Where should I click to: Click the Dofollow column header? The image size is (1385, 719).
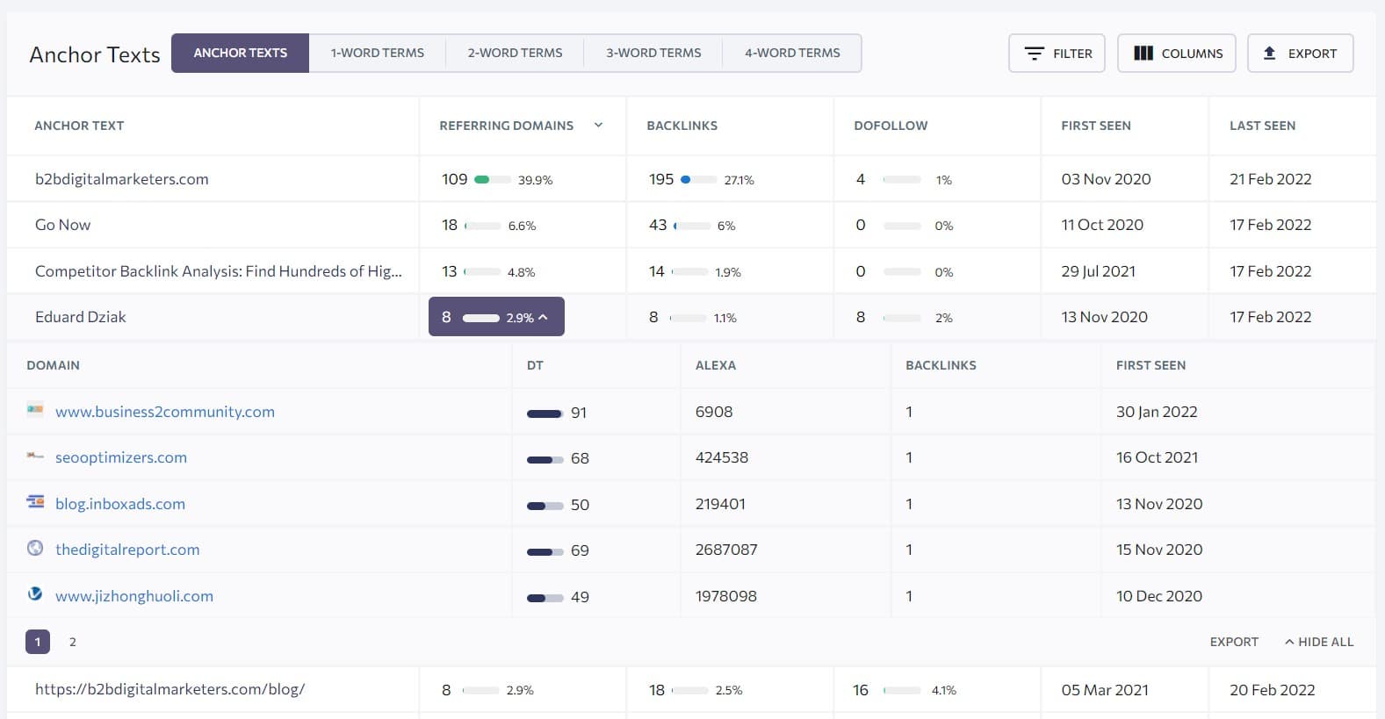[891, 126]
